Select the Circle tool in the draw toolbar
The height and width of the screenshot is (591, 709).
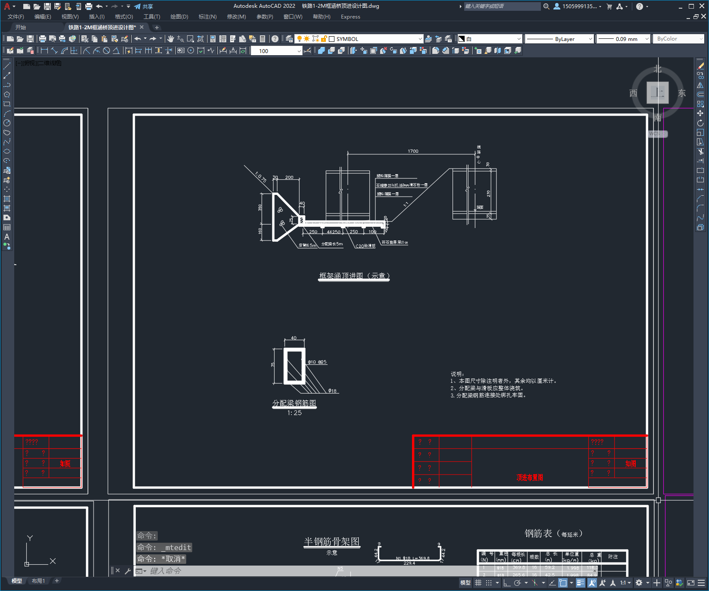point(7,123)
